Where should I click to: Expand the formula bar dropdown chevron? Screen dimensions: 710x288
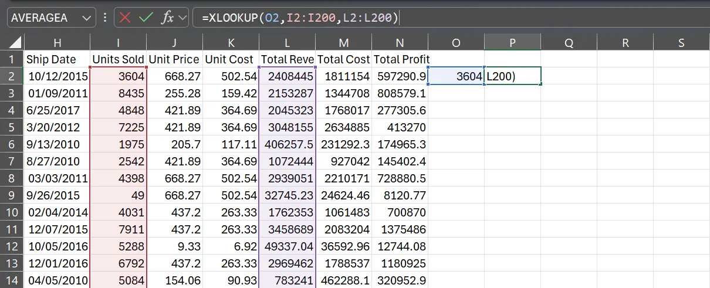[182, 18]
